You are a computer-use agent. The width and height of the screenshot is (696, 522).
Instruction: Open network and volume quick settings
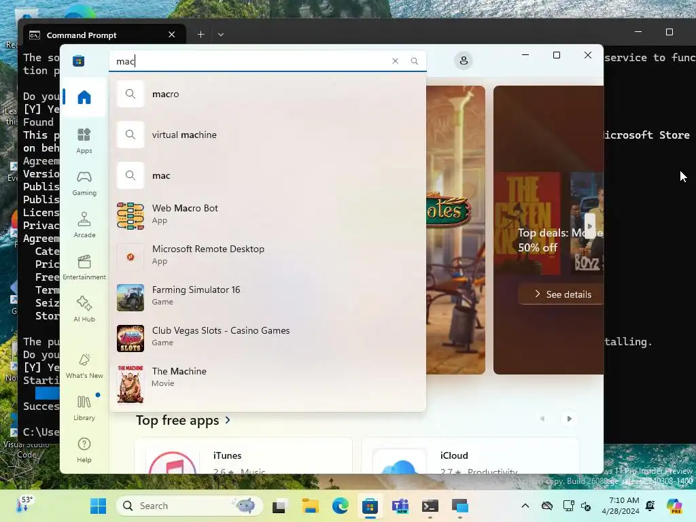576,506
